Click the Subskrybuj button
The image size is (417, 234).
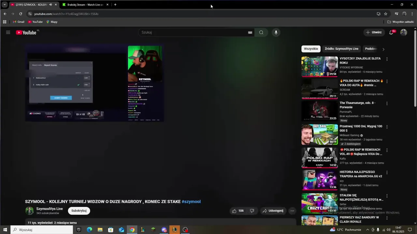tap(79, 211)
